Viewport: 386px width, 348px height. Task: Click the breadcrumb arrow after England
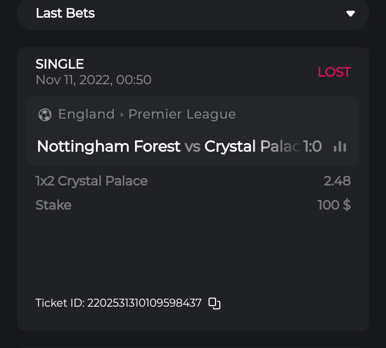pos(122,115)
